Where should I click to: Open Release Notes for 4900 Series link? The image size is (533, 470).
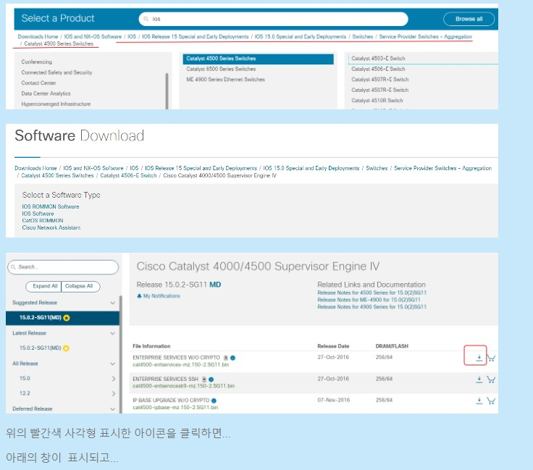pyautogui.click(x=372, y=307)
